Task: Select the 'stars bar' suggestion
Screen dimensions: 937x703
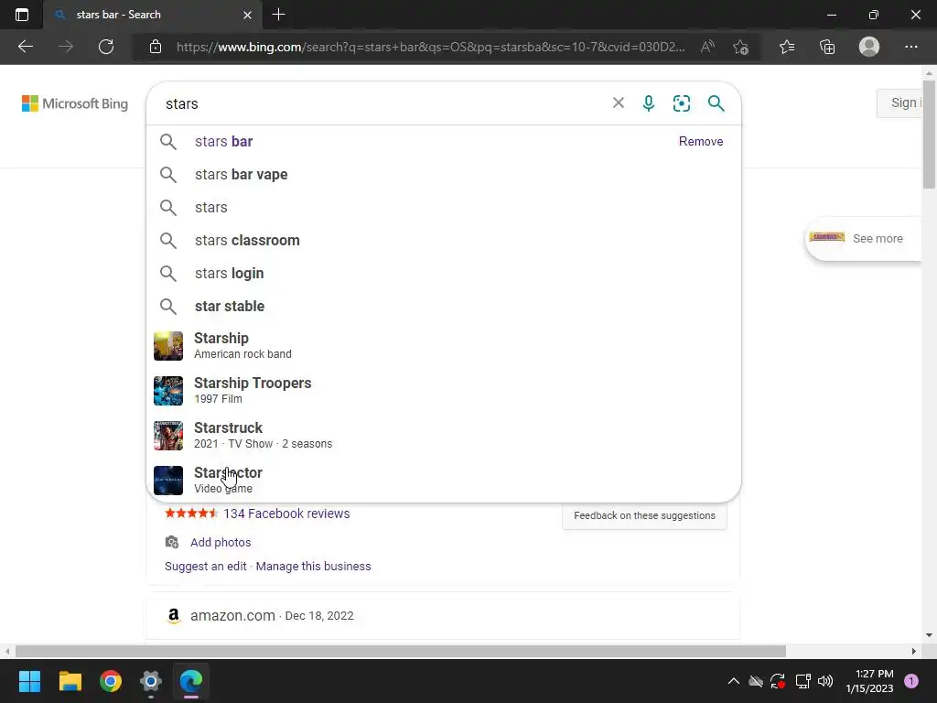Action: click(444, 142)
